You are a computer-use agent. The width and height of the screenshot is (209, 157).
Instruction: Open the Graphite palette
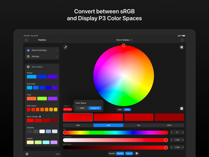(42, 130)
